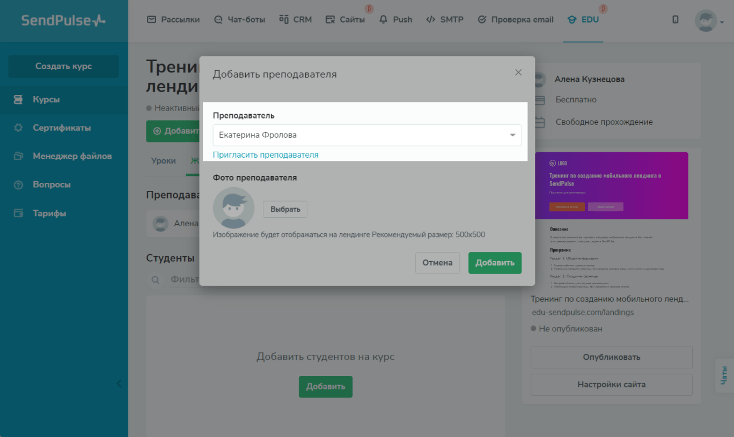Close the Add teacher dialog
This screenshot has height=437, width=734.
[518, 72]
